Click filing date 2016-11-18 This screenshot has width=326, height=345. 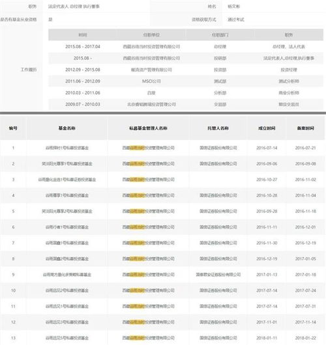(x=306, y=211)
